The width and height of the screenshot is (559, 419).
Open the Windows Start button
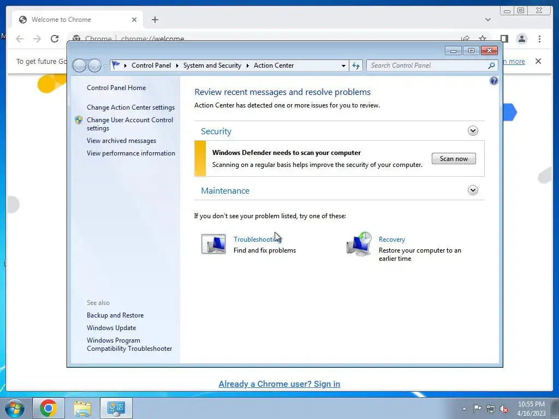tap(14, 408)
